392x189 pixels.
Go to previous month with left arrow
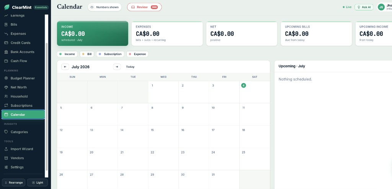click(x=65, y=67)
